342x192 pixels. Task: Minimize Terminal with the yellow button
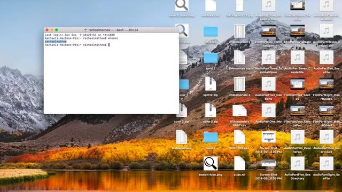[x=52, y=30]
